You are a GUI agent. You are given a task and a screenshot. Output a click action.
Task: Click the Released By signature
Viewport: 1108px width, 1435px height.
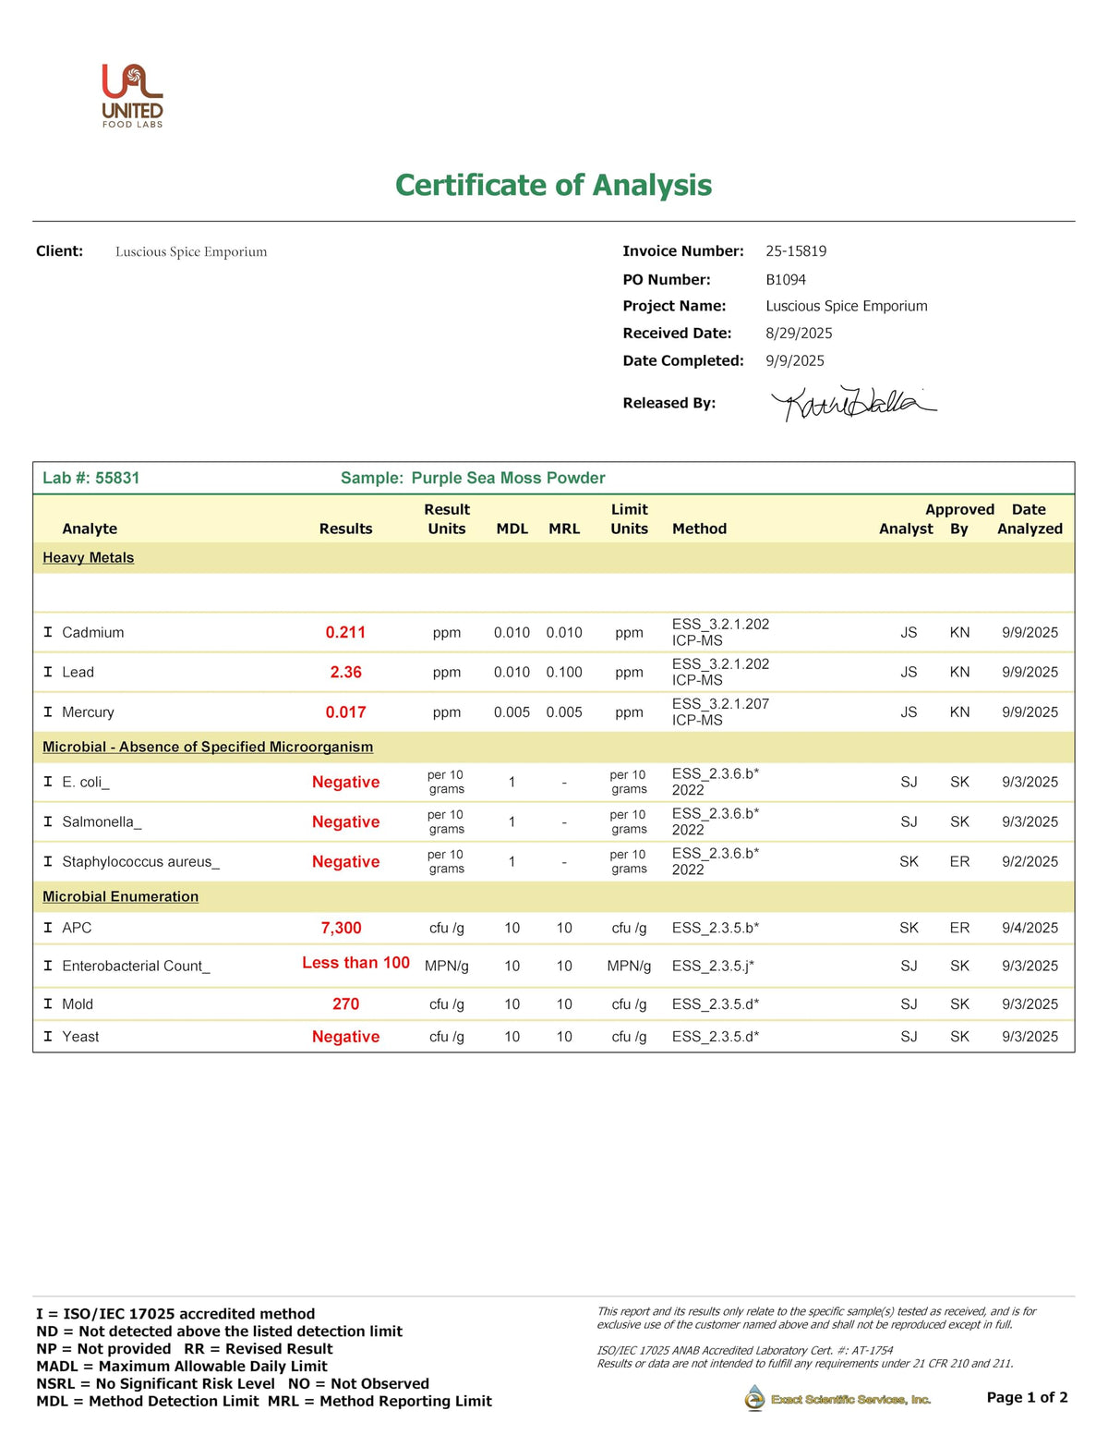click(853, 403)
